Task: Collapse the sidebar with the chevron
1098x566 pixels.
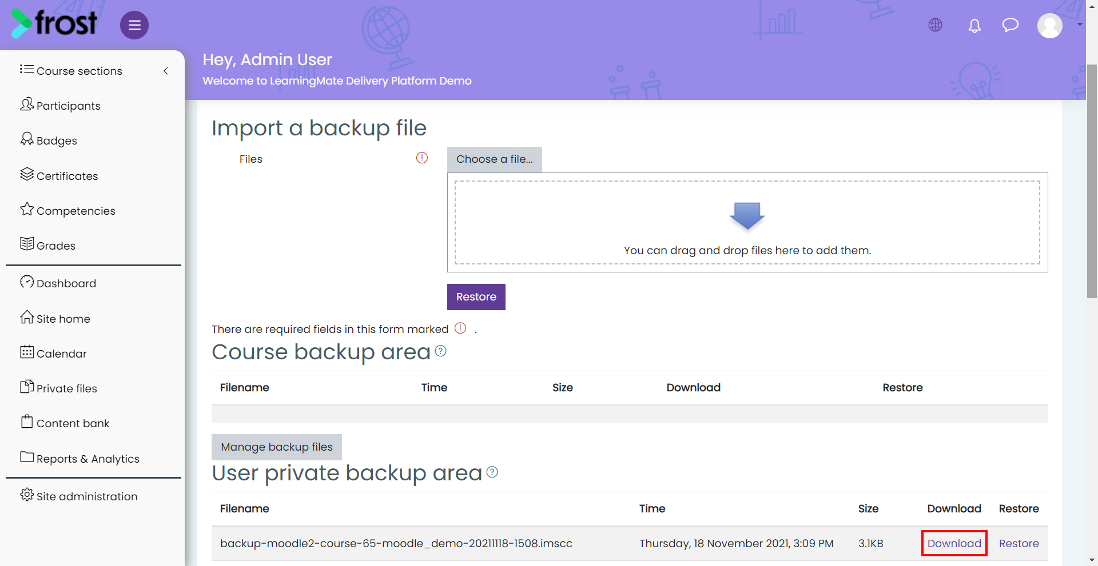Action: click(x=166, y=71)
